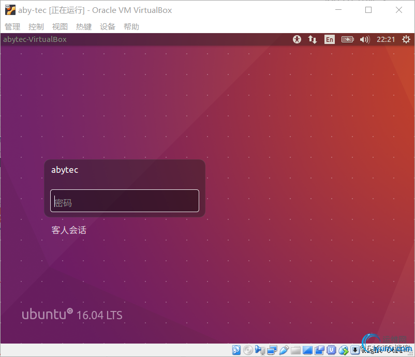Viewport: 415px width, 357px height.
Task: Click the audio status icon
Action: coord(260,350)
